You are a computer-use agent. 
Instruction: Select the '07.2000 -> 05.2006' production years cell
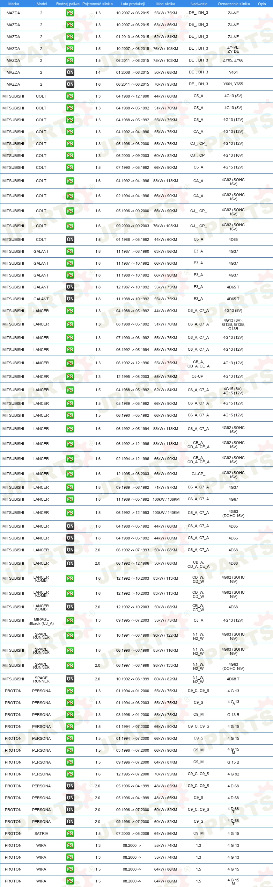(x=133, y=834)
